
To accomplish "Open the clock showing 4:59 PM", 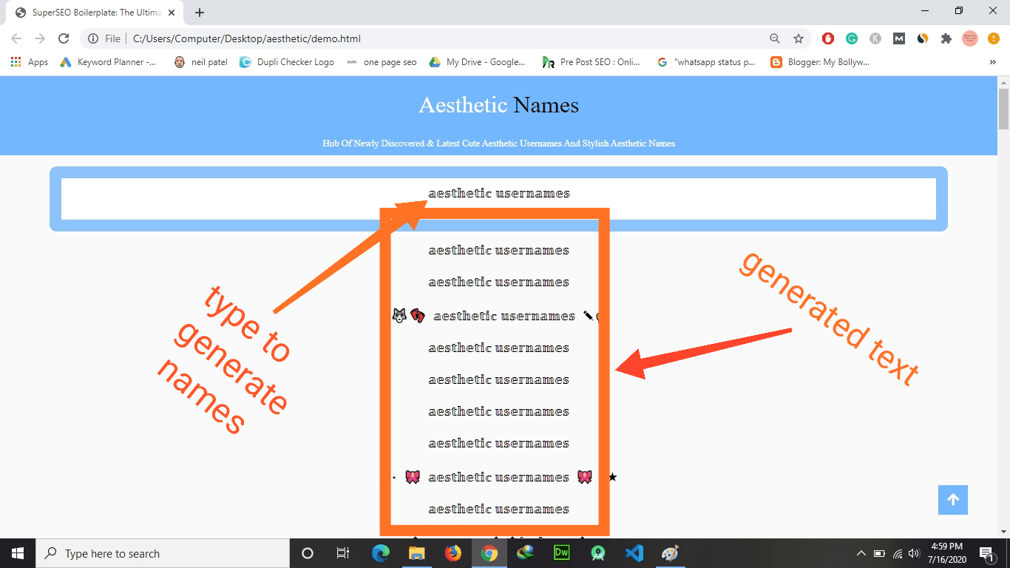I will pyautogui.click(x=948, y=553).
